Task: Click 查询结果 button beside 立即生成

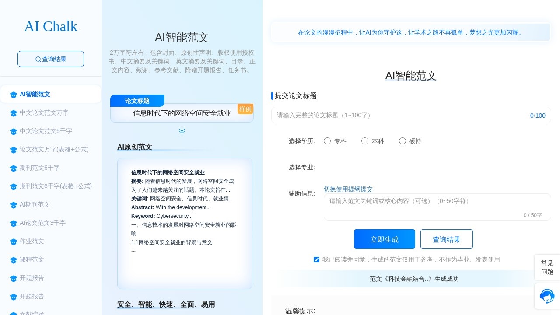Action: point(446,239)
